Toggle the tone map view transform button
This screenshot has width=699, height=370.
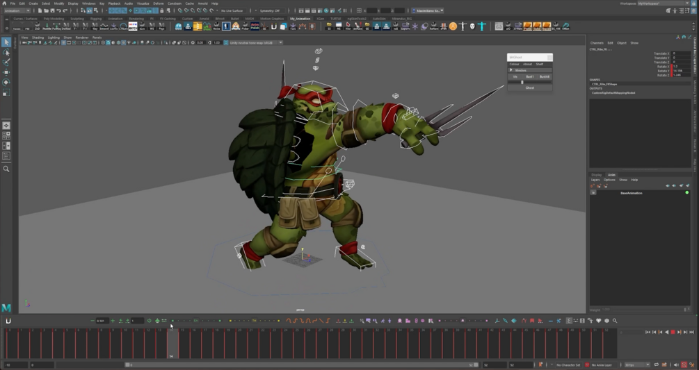pos(225,43)
